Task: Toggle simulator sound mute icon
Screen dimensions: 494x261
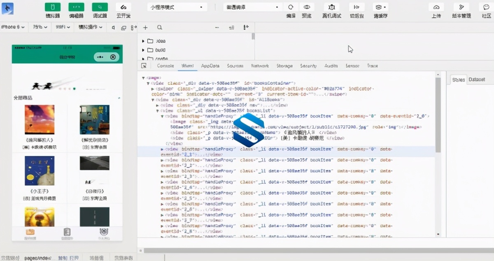Action: click(113, 28)
